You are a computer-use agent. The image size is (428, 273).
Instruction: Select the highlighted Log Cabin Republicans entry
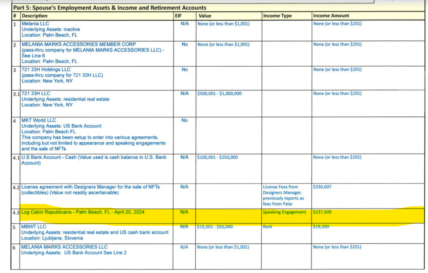[x=83, y=212]
